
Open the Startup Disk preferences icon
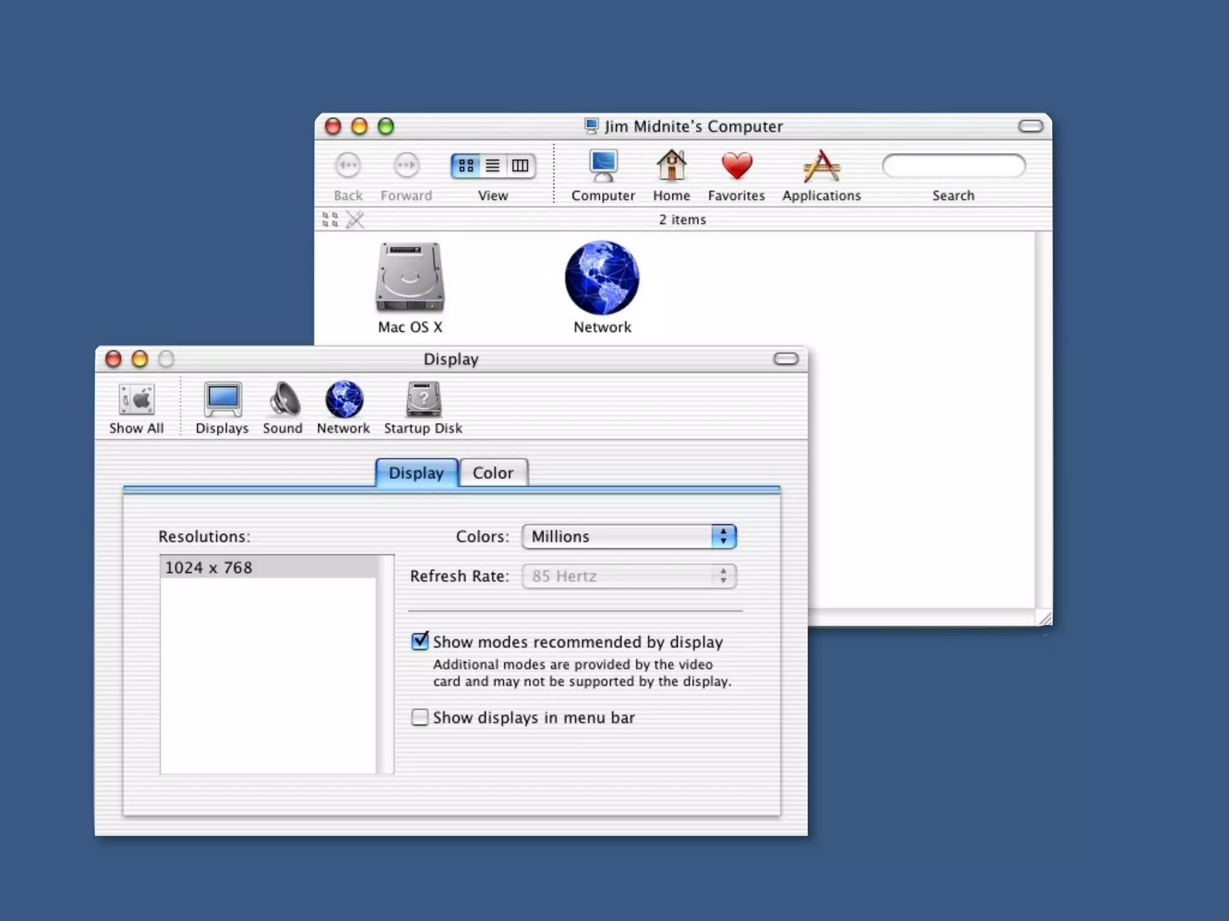pyautogui.click(x=423, y=400)
